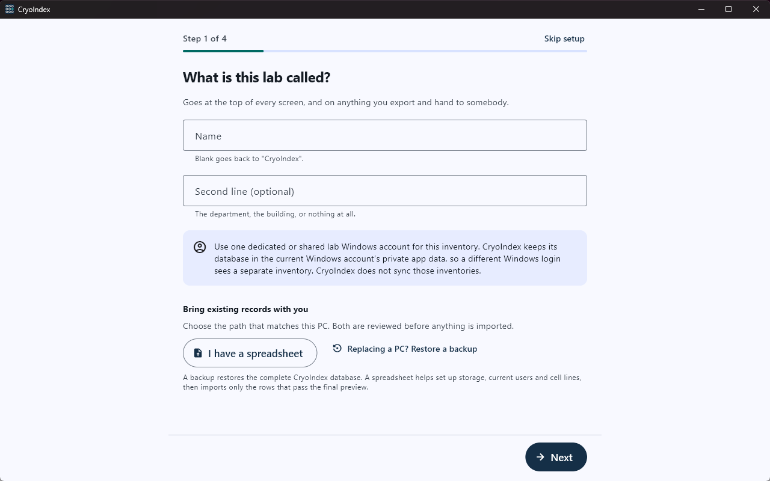Focus the Name text field
The height and width of the screenshot is (481, 770).
click(x=385, y=135)
